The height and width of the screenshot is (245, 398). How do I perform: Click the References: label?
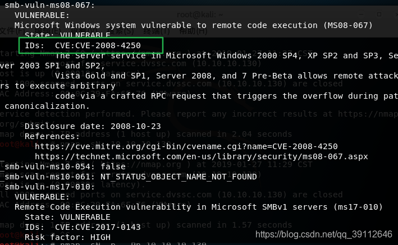click(x=52, y=136)
